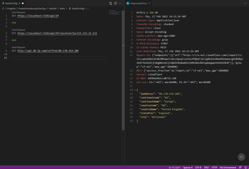Open the TestAPI.http editor tab
249x169 pixels.
click(x=13, y=3)
